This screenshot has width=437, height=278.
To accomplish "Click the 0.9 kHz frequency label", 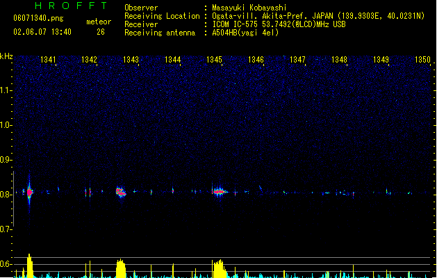I will [6, 159].
